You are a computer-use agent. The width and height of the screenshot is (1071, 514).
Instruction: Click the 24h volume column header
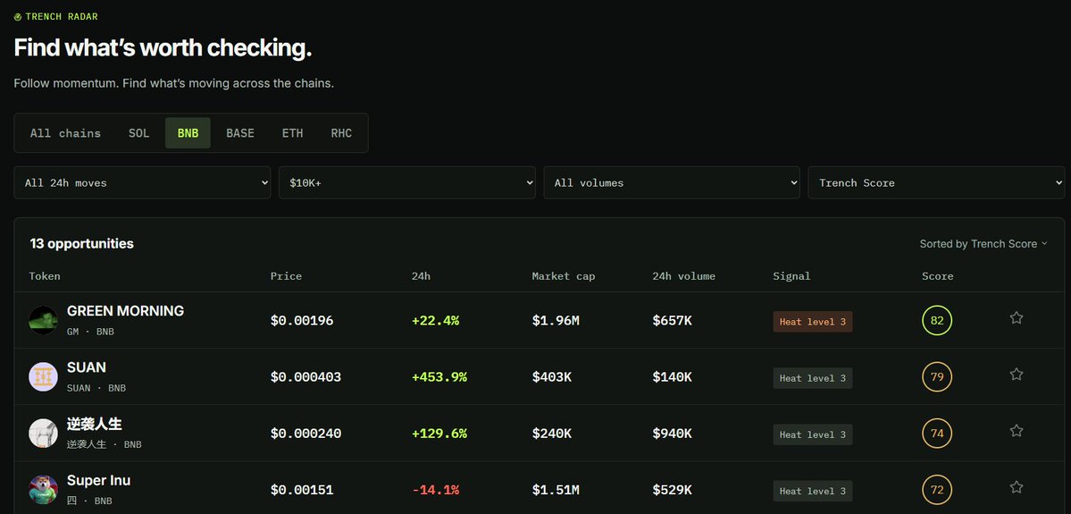click(x=683, y=276)
